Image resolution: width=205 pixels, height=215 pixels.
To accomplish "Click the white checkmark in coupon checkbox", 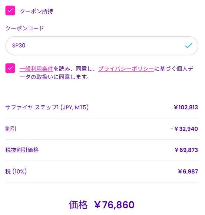I will pyautogui.click(x=10, y=10).
